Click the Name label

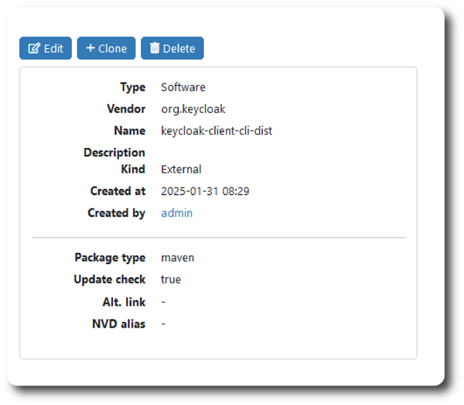tap(130, 131)
